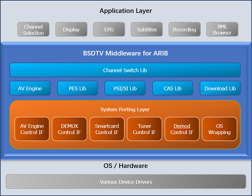Select the OS / Hardware heading
252x196 pixels.
click(x=126, y=166)
